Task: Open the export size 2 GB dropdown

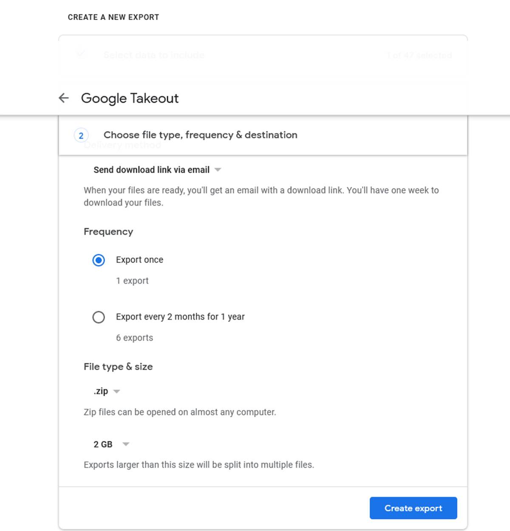Action: (x=102, y=444)
